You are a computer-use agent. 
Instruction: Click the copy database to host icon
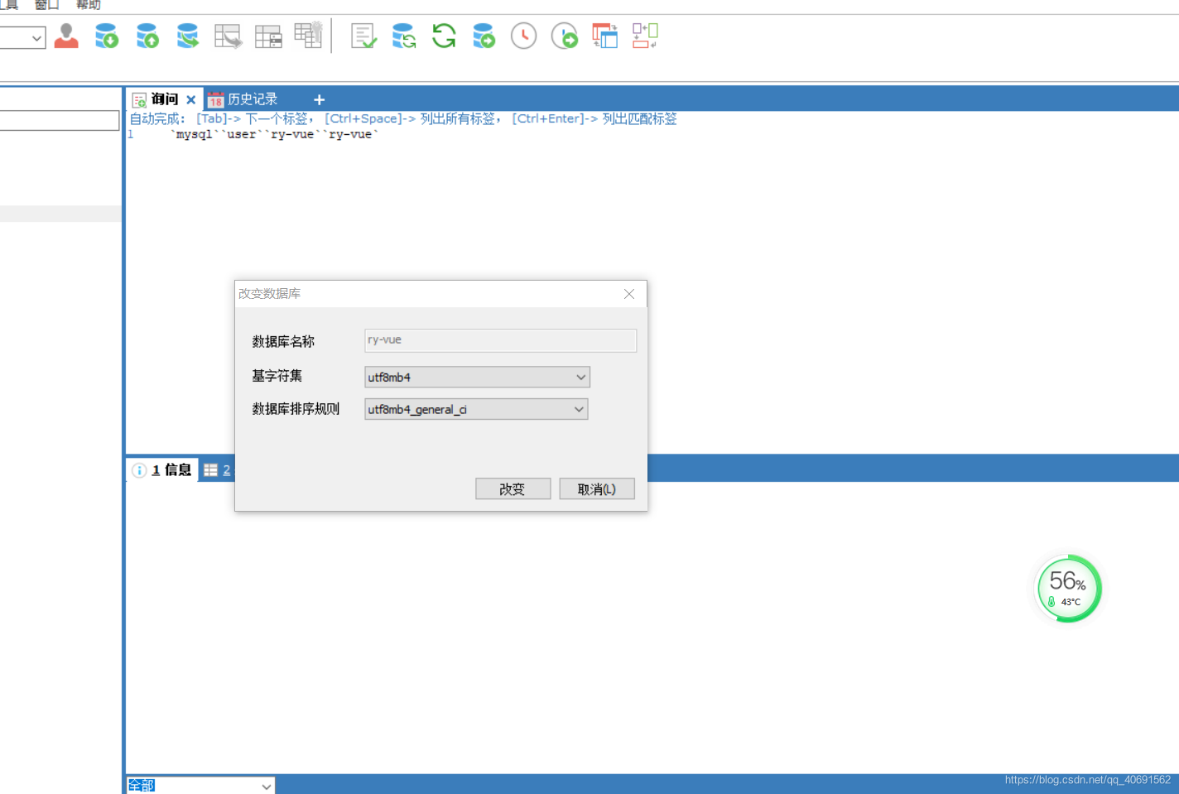click(187, 36)
